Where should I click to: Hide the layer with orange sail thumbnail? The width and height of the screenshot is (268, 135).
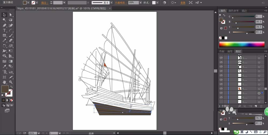[221, 88]
